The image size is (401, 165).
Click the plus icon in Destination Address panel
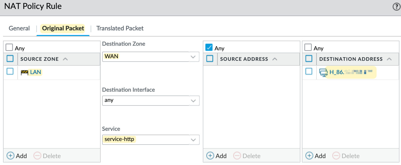309,156
